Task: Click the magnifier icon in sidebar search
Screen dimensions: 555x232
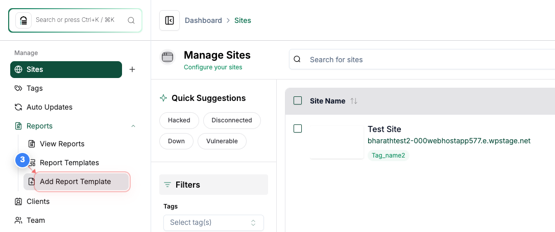Action: click(x=131, y=20)
